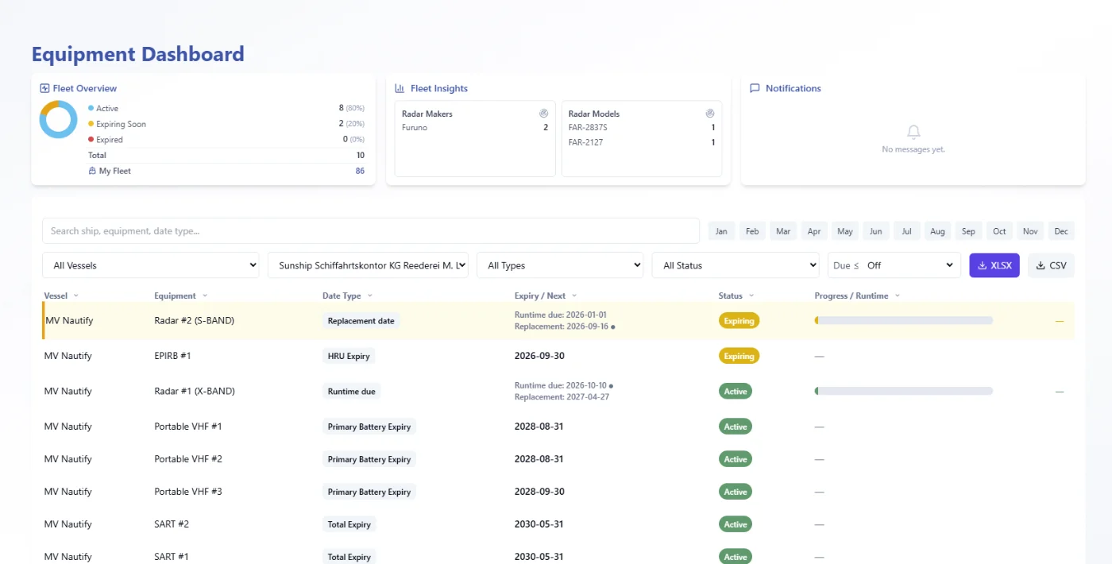Viewport: 1112px width, 564px height.
Task: Click the Notifications speech bubble icon
Action: tap(755, 88)
